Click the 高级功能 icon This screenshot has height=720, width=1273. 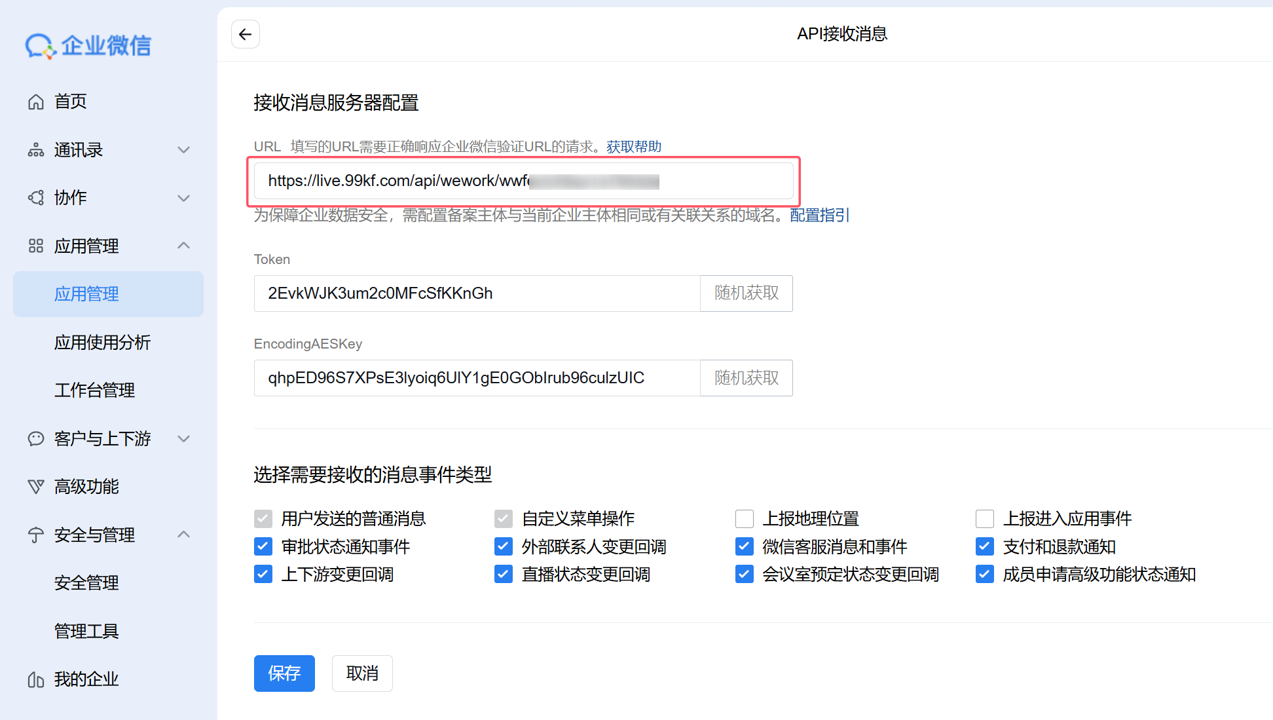click(36, 487)
